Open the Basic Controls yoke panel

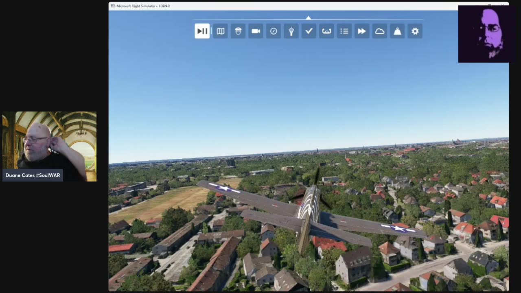click(x=326, y=31)
